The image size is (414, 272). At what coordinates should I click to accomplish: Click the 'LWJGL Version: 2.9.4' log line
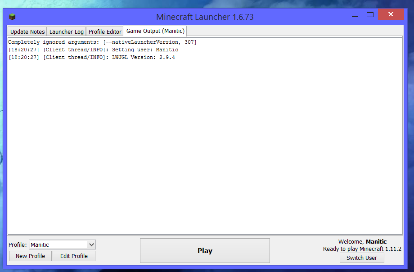(92, 57)
